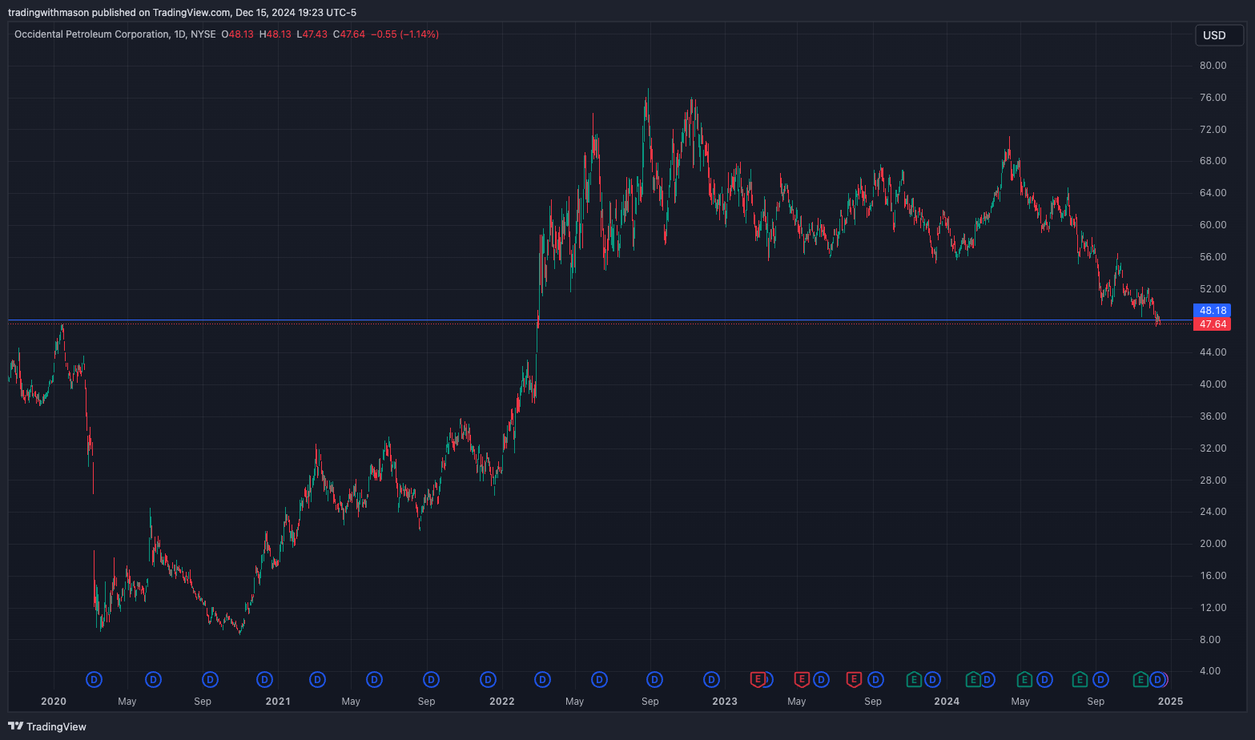The width and height of the screenshot is (1255, 740).
Task: Select the red earnings marker for August 2023
Action: [854, 680]
